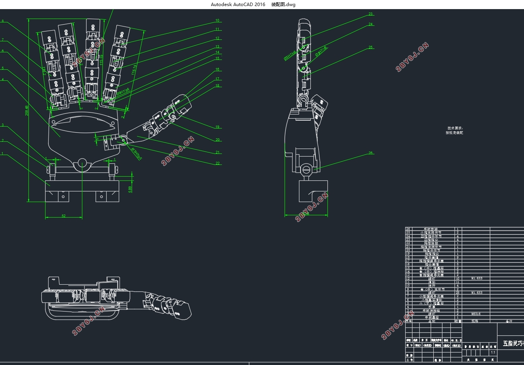
Task: Click the 名称 column header
Action: click(x=432, y=321)
